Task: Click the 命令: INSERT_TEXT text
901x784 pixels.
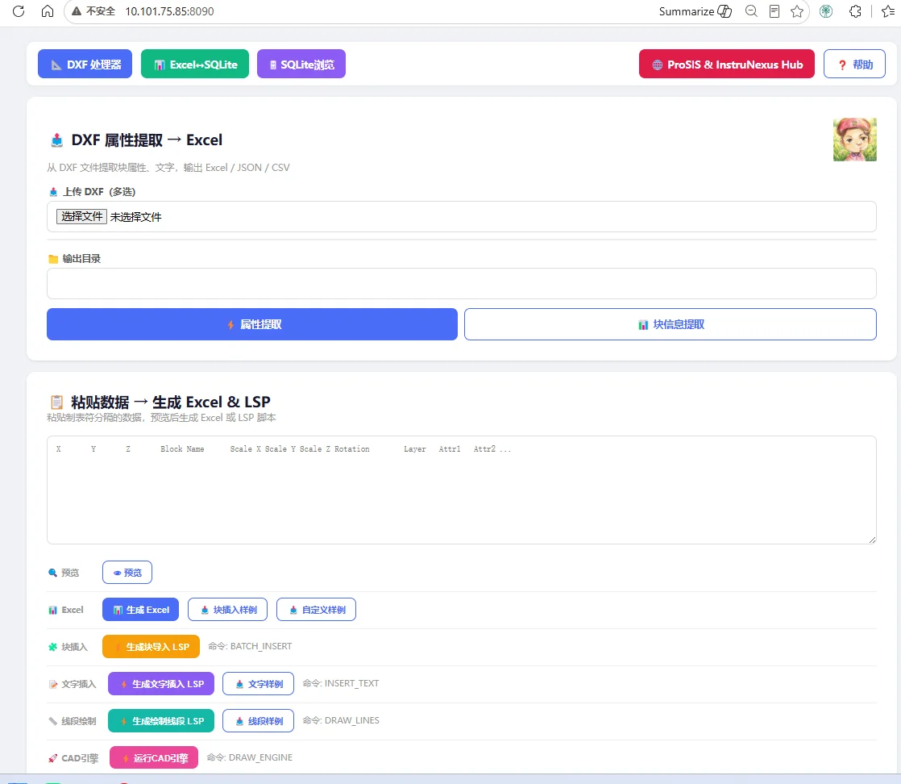Action: pyautogui.click(x=341, y=683)
